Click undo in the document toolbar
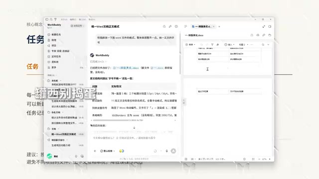Screen dimensions: 319x179 201,44
